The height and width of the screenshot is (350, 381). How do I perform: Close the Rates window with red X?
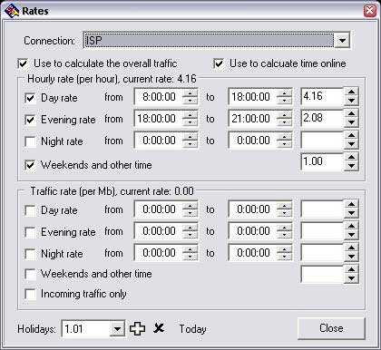coord(369,11)
